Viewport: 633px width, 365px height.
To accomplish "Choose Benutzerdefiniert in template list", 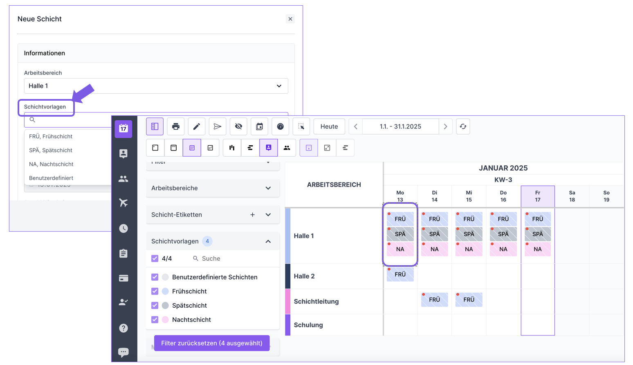I will coord(51,178).
